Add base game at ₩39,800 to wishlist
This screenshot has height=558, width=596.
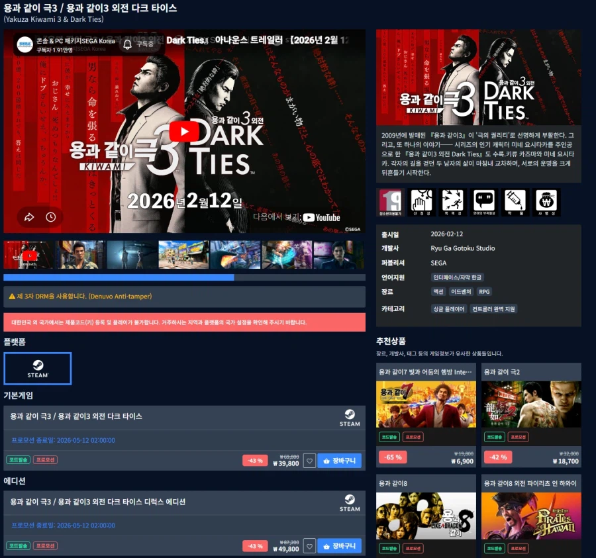(x=309, y=461)
